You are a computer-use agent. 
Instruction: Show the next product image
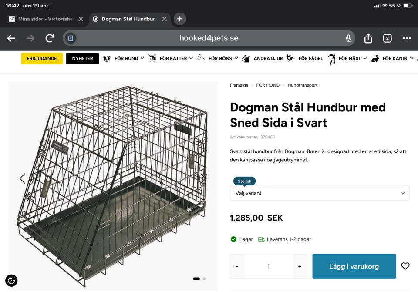(203, 178)
